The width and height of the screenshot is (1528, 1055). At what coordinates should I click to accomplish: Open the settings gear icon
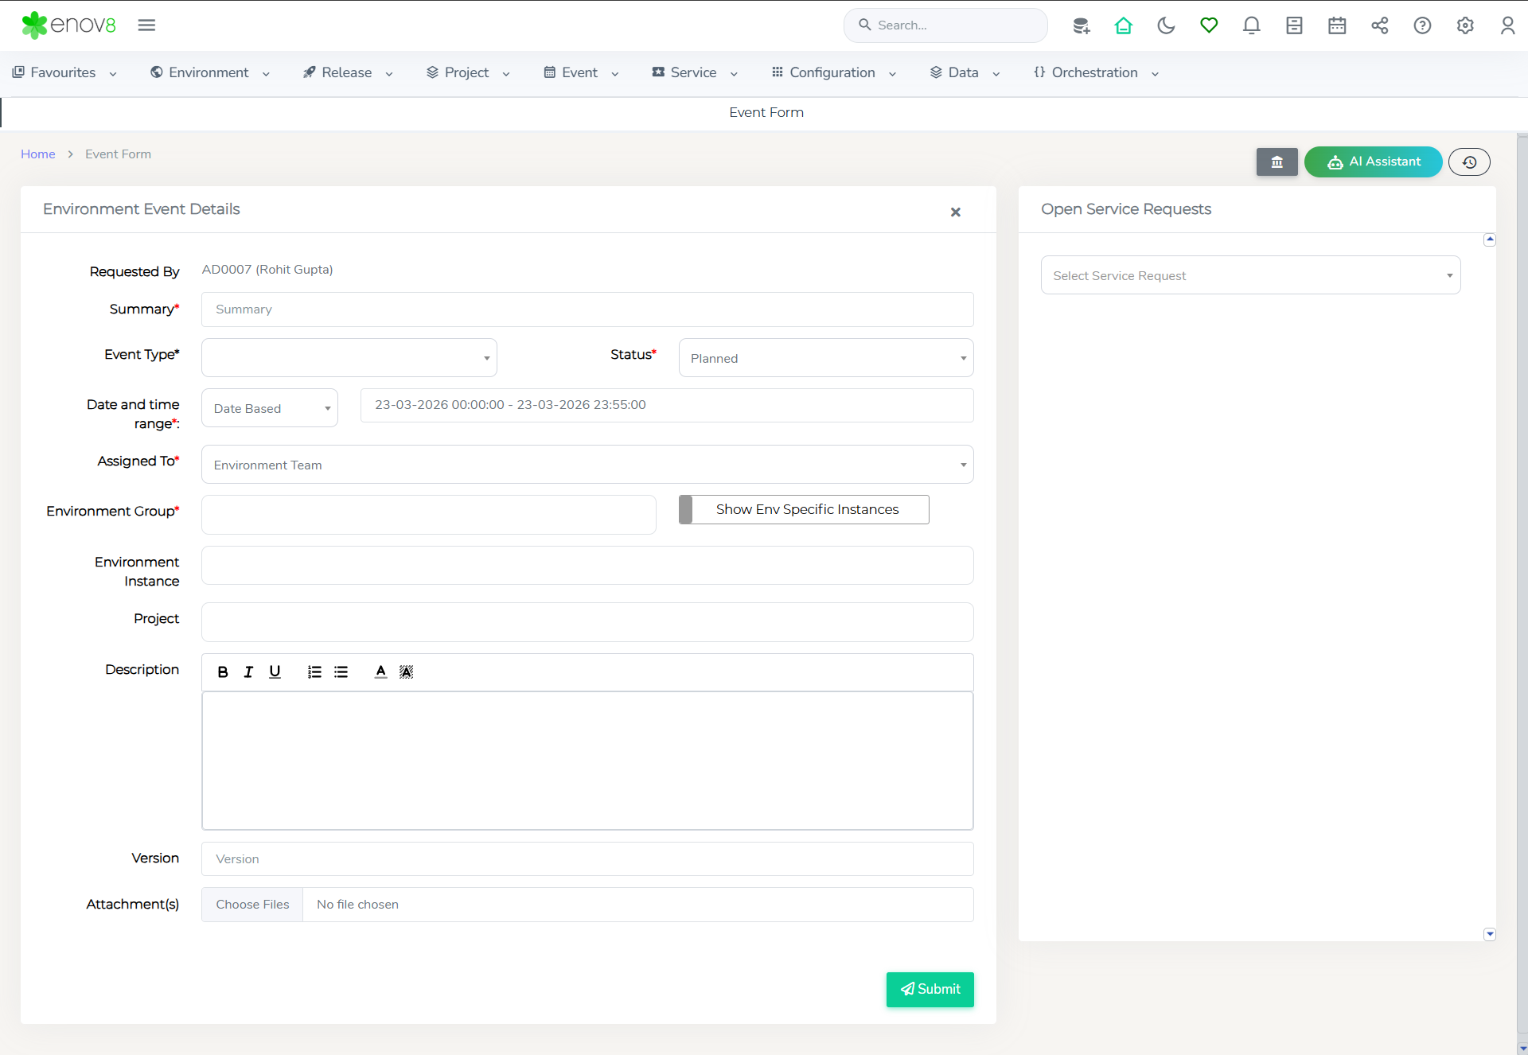click(x=1465, y=25)
